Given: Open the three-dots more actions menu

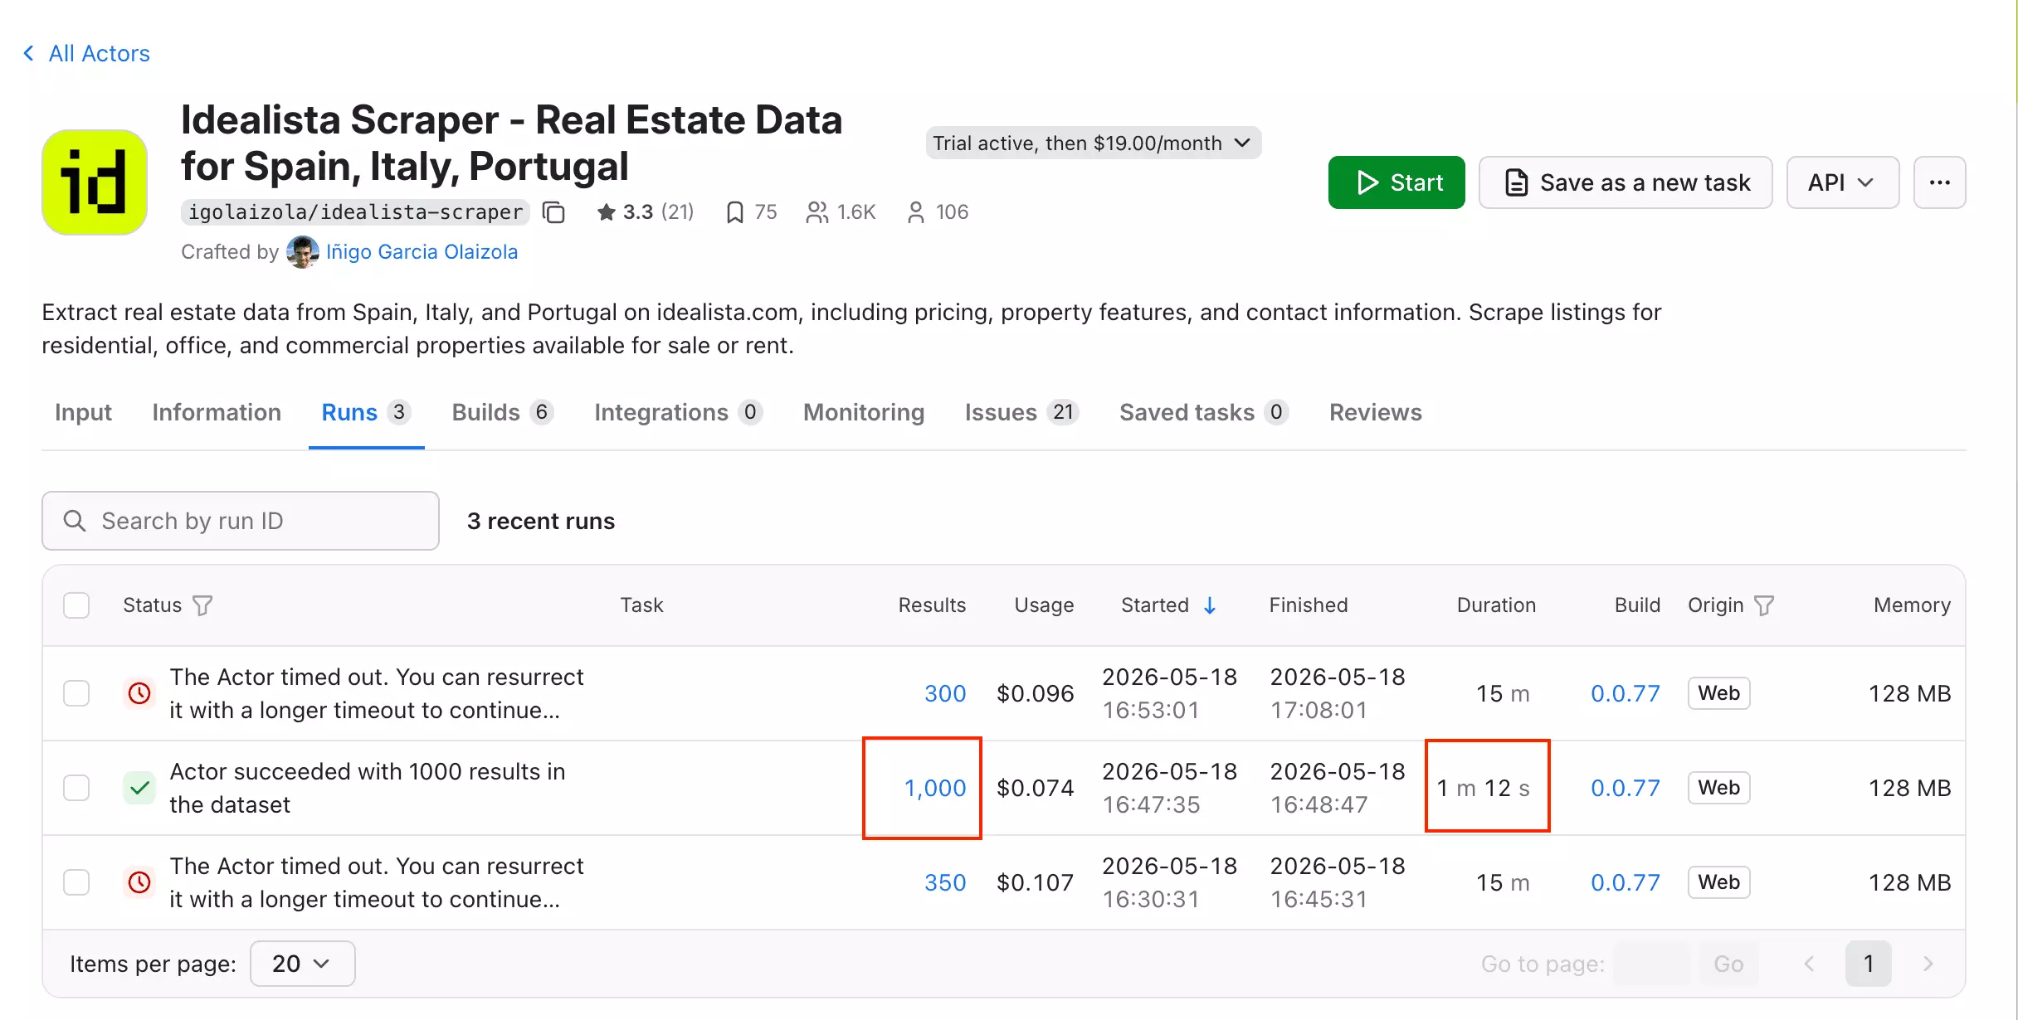Looking at the screenshot, I should pyautogui.click(x=1939, y=182).
